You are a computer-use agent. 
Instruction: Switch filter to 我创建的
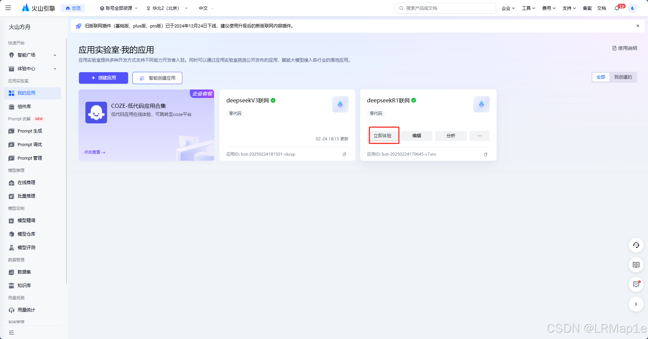(x=623, y=77)
